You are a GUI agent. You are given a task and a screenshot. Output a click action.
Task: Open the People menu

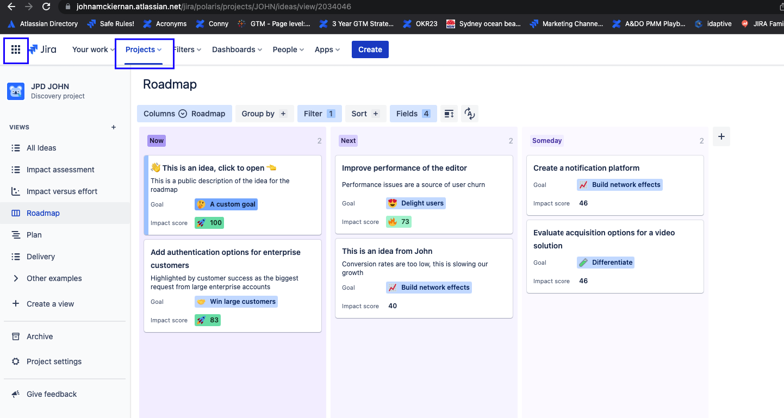coord(288,49)
